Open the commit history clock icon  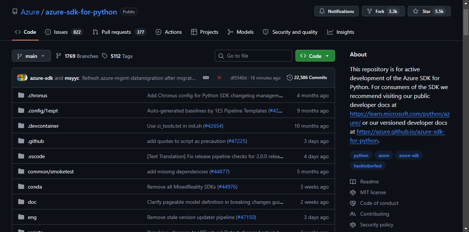pyautogui.click(x=290, y=78)
